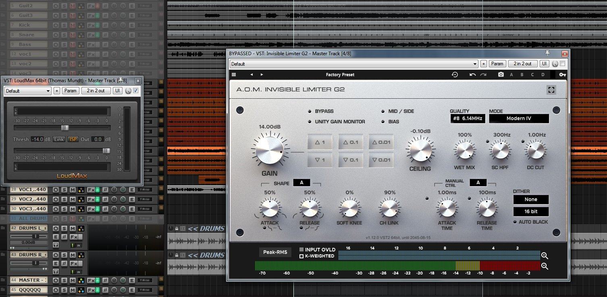This screenshot has width=607, height=297.
Task: Click UI button in Invisible Limiter window
Action: click(544, 64)
